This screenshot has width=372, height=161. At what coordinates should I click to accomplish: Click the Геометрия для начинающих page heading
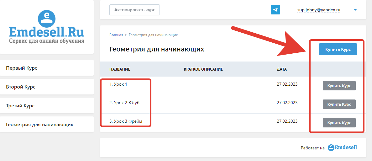(157, 49)
